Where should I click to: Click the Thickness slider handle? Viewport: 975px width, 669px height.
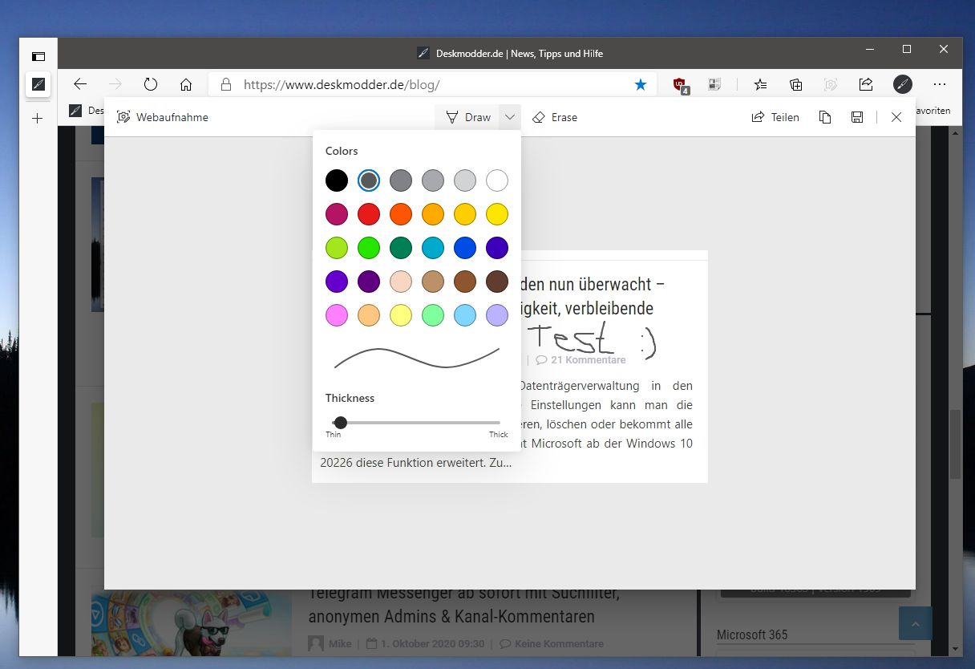pos(341,422)
